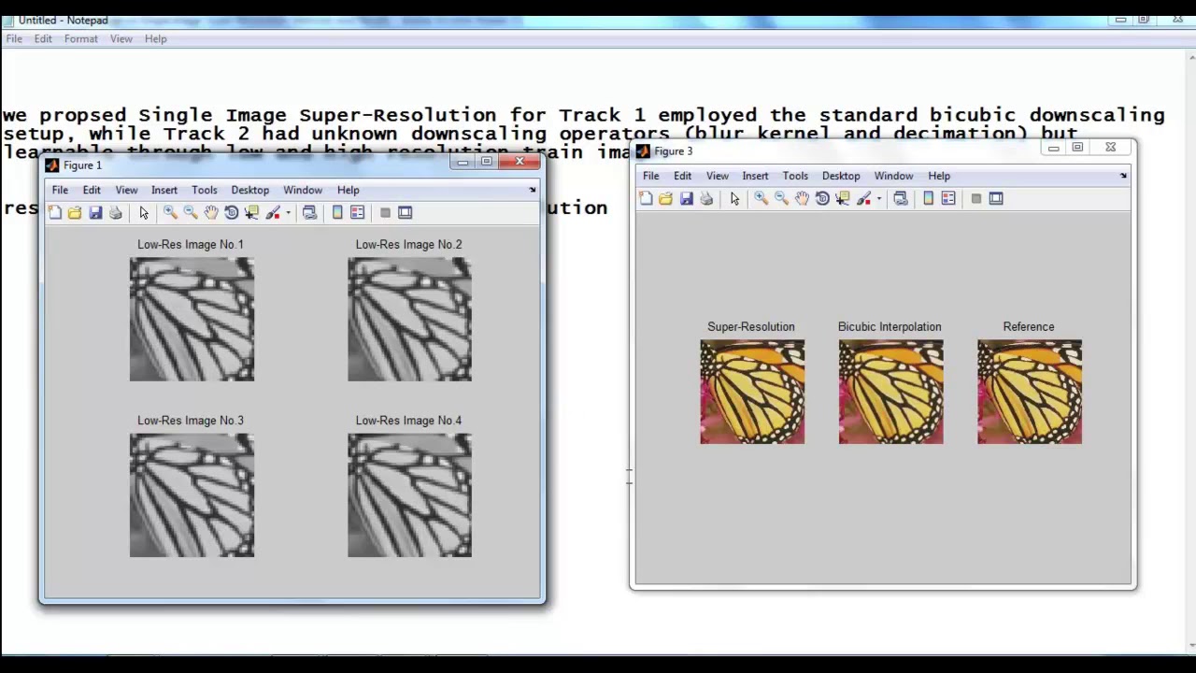This screenshot has height=673, width=1196.
Task: Insert Colorbar in Figure 1
Action: pyautogui.click(x=337, y=213)
